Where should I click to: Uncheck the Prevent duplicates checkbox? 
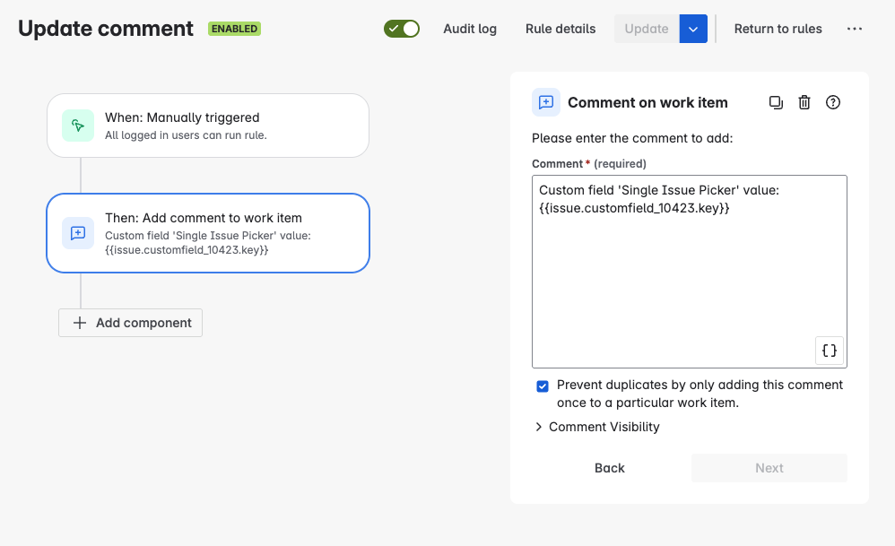pos(543,386)
